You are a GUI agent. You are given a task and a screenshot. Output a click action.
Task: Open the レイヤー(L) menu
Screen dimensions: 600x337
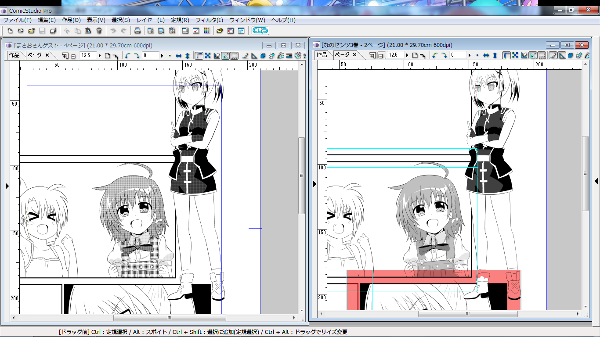tap(150, 20)
